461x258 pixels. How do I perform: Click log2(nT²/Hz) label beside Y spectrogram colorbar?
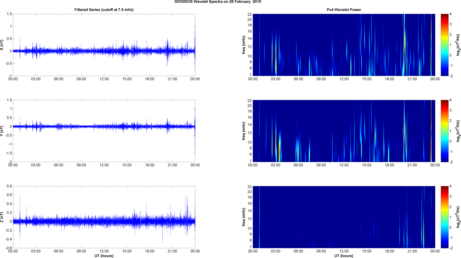(459, 131)
